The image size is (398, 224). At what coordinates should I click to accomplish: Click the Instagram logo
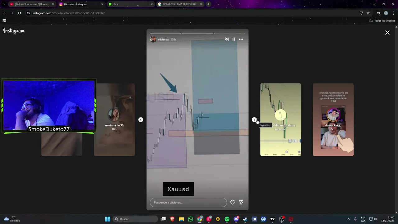14,31
